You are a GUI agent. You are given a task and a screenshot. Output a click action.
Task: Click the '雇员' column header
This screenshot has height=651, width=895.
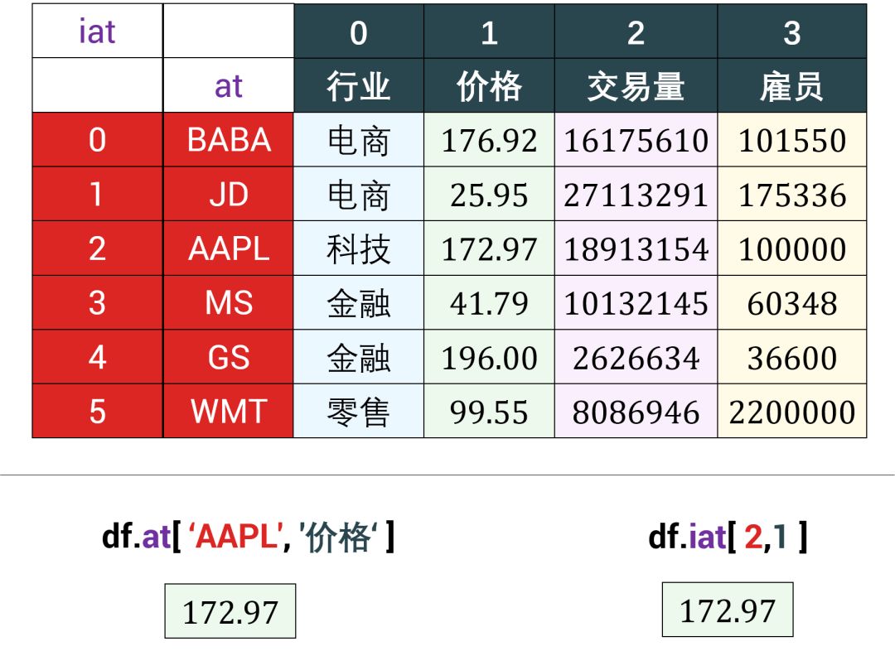791,85
